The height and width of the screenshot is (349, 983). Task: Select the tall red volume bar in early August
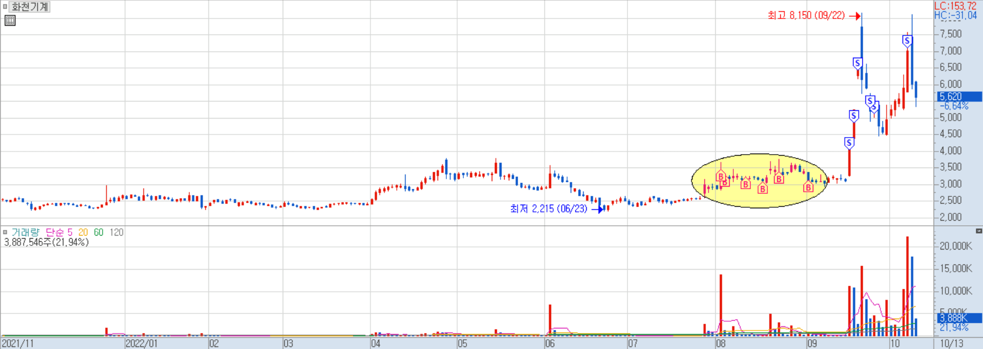coord(721,305)
